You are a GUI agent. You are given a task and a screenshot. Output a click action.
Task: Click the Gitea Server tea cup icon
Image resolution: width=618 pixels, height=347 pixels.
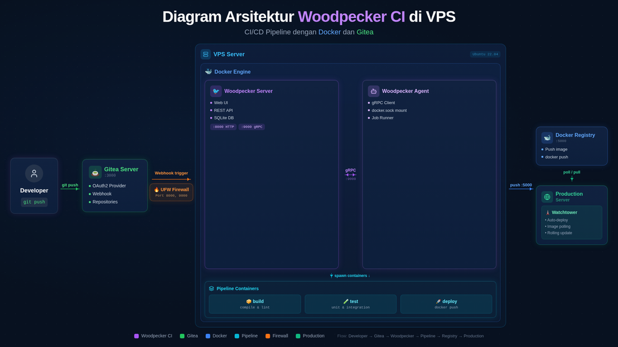point(95,172)
